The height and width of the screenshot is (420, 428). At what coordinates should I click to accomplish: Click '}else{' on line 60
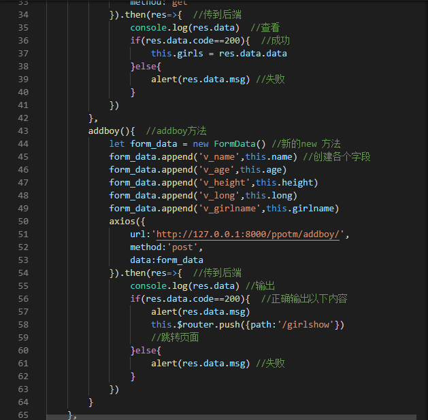[146, 351]
